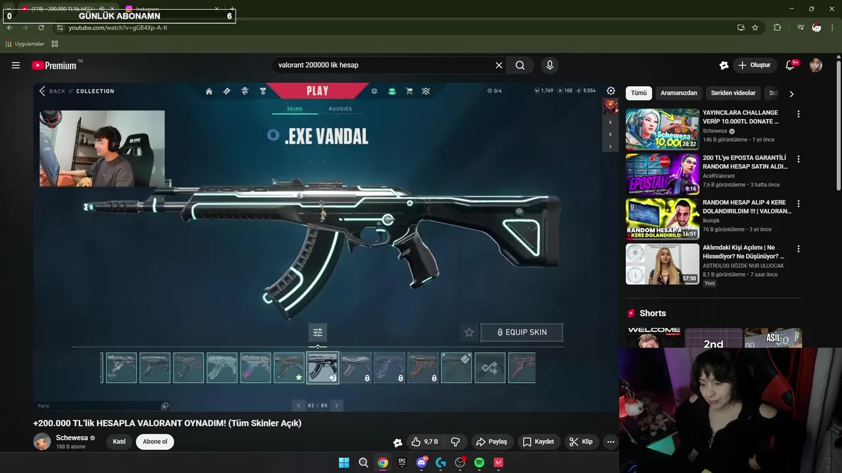Open options for YAYINCILARA CHALLANGE video

pos(799,114)
